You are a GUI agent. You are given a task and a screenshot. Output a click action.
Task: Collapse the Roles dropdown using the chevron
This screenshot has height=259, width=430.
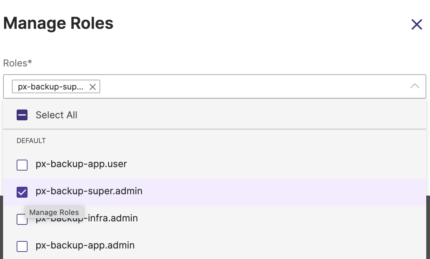click(414, 86)
